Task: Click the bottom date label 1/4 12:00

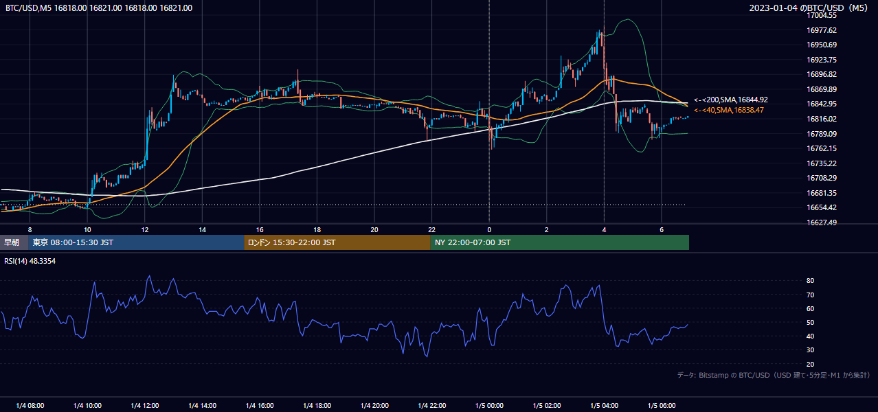Action: [145, 406]
